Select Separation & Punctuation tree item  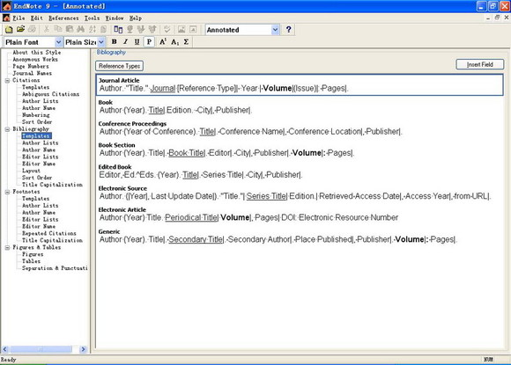tap(55, 268)
